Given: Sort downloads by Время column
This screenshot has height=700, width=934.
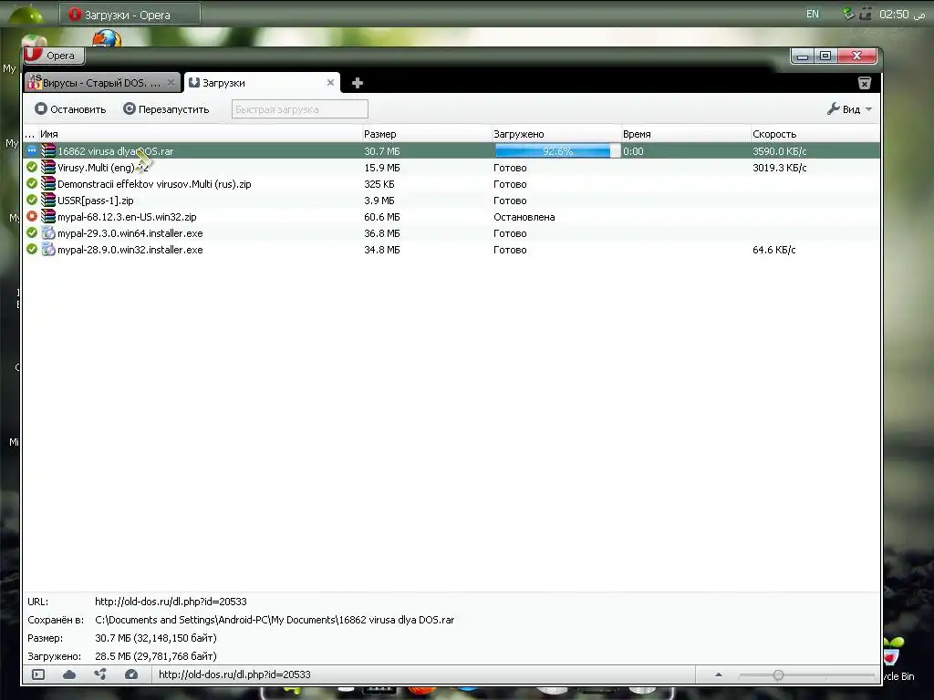Looking at the screenshot, I should tap(686, 134).
